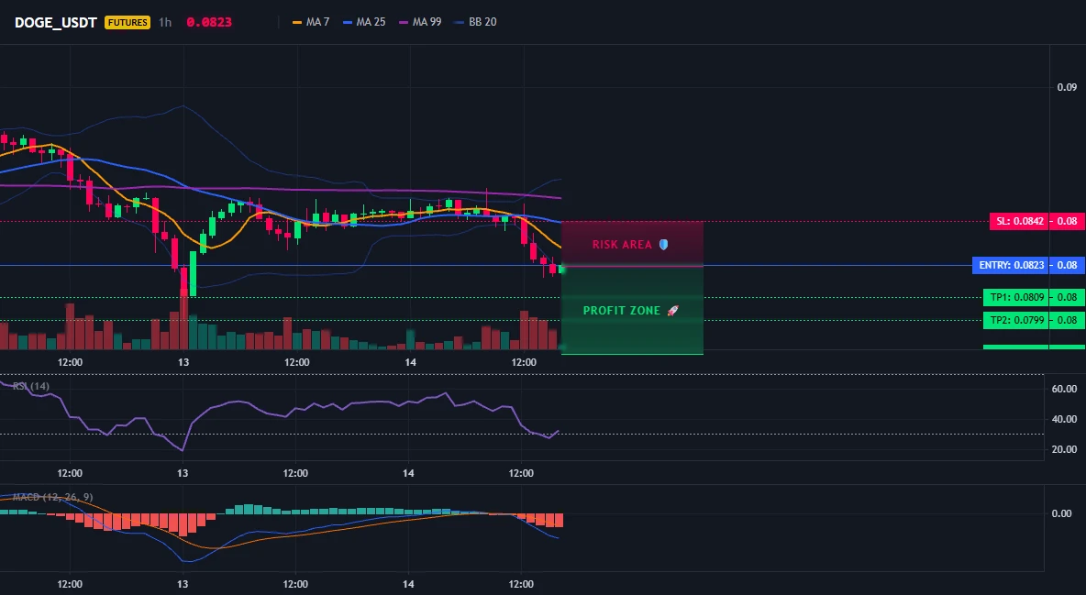Click the TP1: 0.0809 price tag

point(1016,297)
